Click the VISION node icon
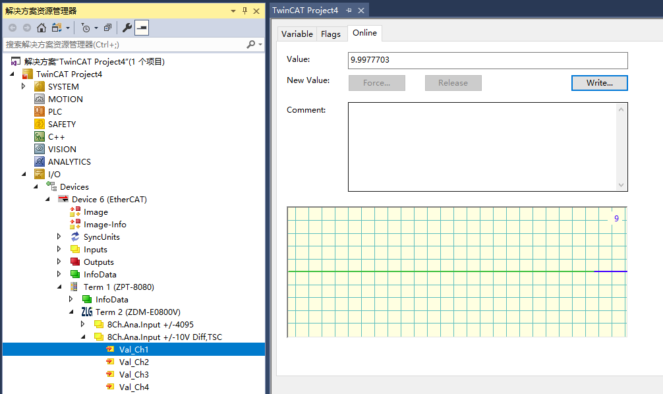The width and height of the screenshot is (663, 394). click(40, 149)
